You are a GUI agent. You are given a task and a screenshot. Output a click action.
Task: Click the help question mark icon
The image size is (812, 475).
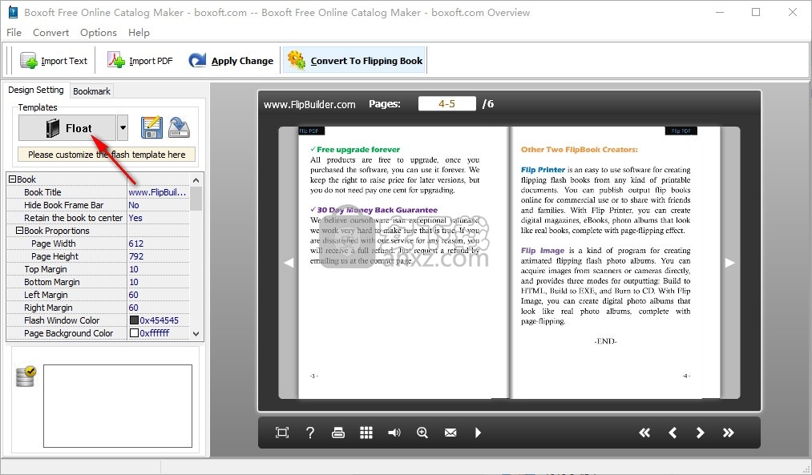tap(309, 433)
